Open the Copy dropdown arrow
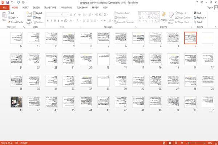The height and width of the screenshot is (145, 218). (x=17, y=18)
